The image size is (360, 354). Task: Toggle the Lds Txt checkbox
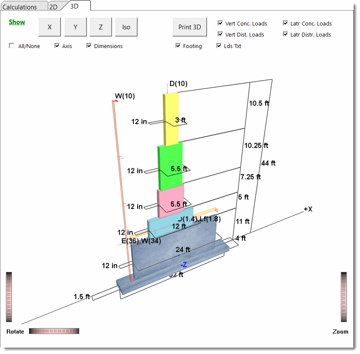pyautogui.click(x=219, y=46)
